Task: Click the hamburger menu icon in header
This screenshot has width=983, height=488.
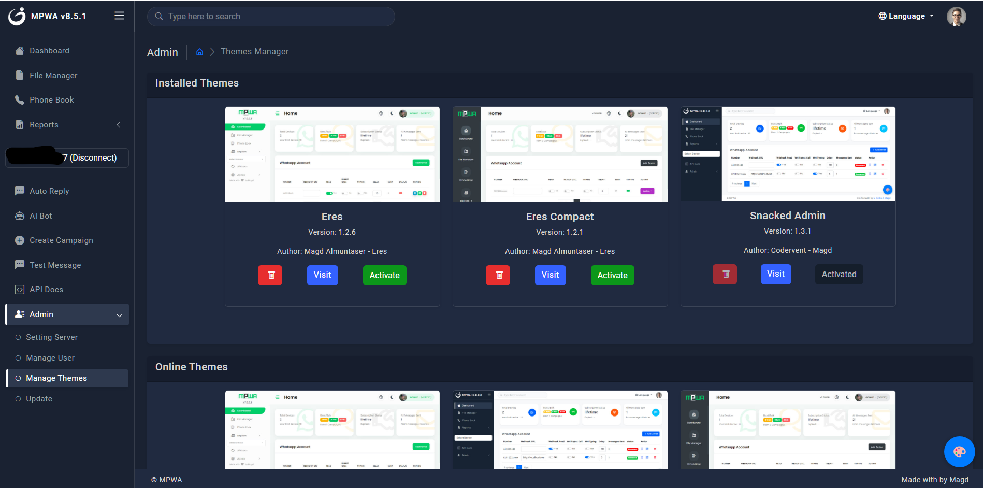Action: [119, 16]
